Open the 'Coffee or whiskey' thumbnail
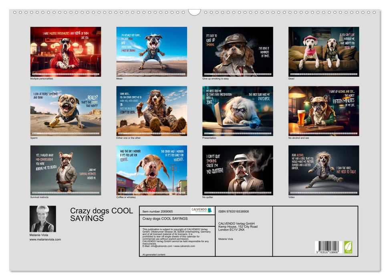 [x=151, y=170]
